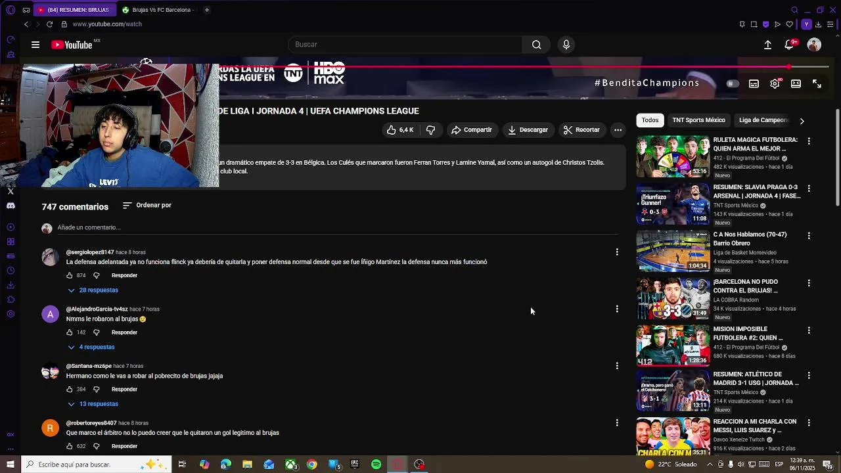Start voice search with the microphone icon
841x473 pixels.
tap(566, 45)
